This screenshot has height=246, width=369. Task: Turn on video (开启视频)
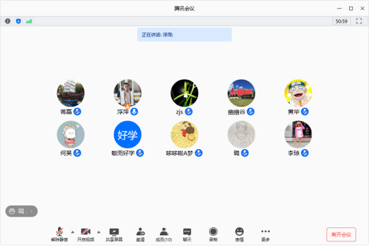point(86,235)
